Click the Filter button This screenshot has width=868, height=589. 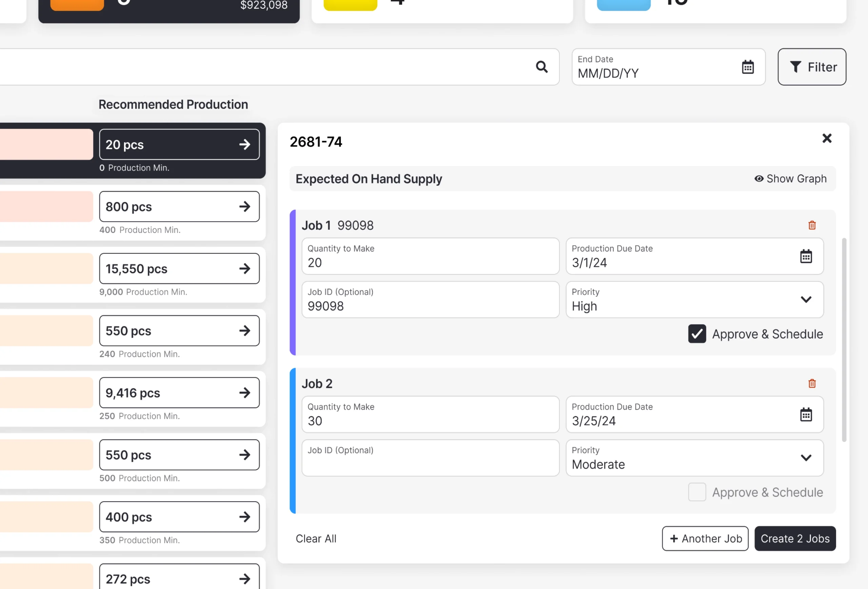click(812, 67)
